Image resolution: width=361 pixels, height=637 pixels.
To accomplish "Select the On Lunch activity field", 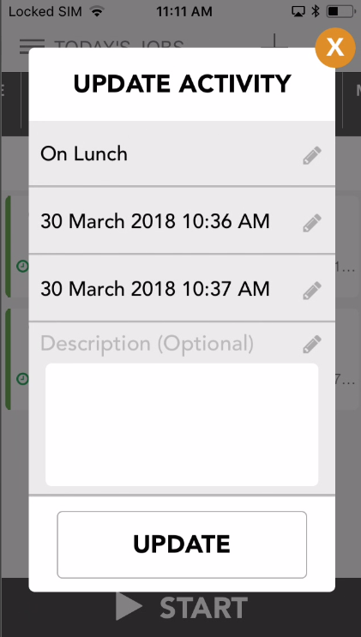I will pos(182,154).
